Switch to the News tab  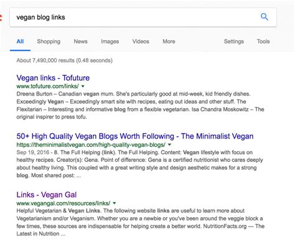80,41
